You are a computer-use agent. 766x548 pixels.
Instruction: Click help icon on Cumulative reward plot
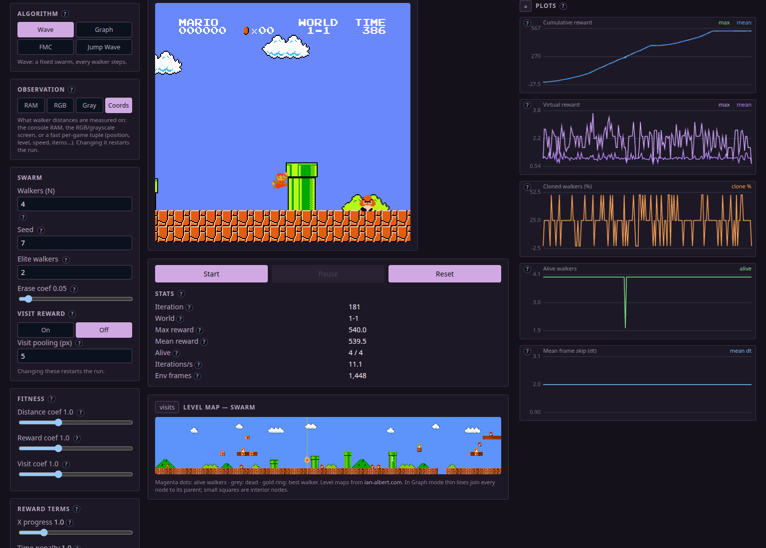(527, 23)
